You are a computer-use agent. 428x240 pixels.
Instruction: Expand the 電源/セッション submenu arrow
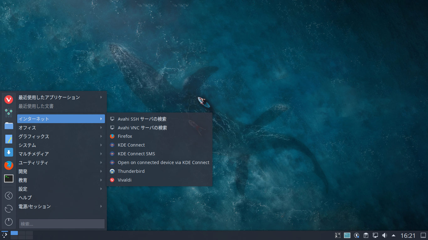point(101,206)
